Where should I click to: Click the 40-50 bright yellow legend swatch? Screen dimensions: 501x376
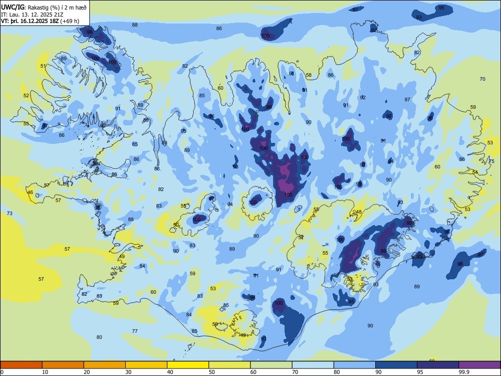tap(188, 365)
